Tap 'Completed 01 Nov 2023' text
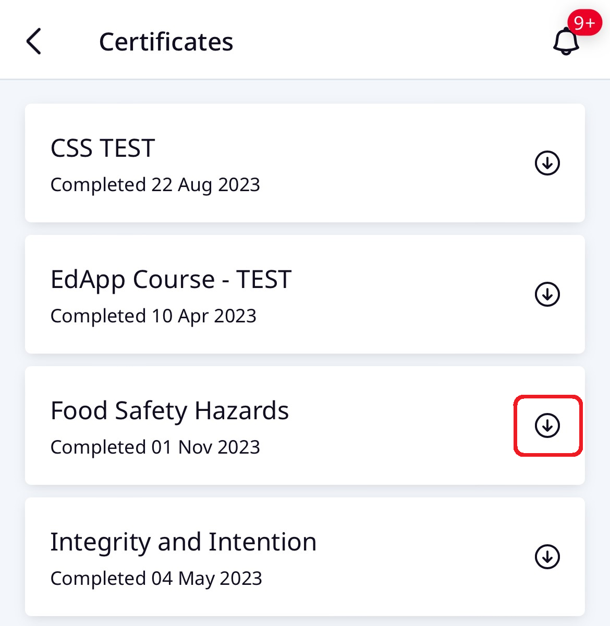Image resolution: width=610 pixels, height=626 pixels. click(155, 447)
